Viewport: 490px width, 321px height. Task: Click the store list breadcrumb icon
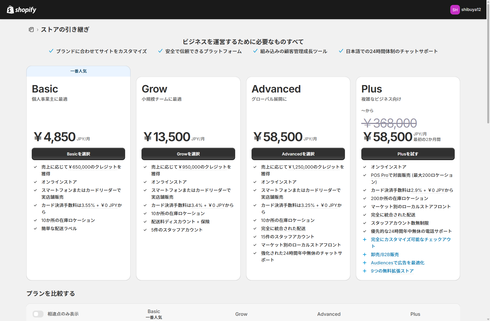pyautogui.click(x=31, y=30)
